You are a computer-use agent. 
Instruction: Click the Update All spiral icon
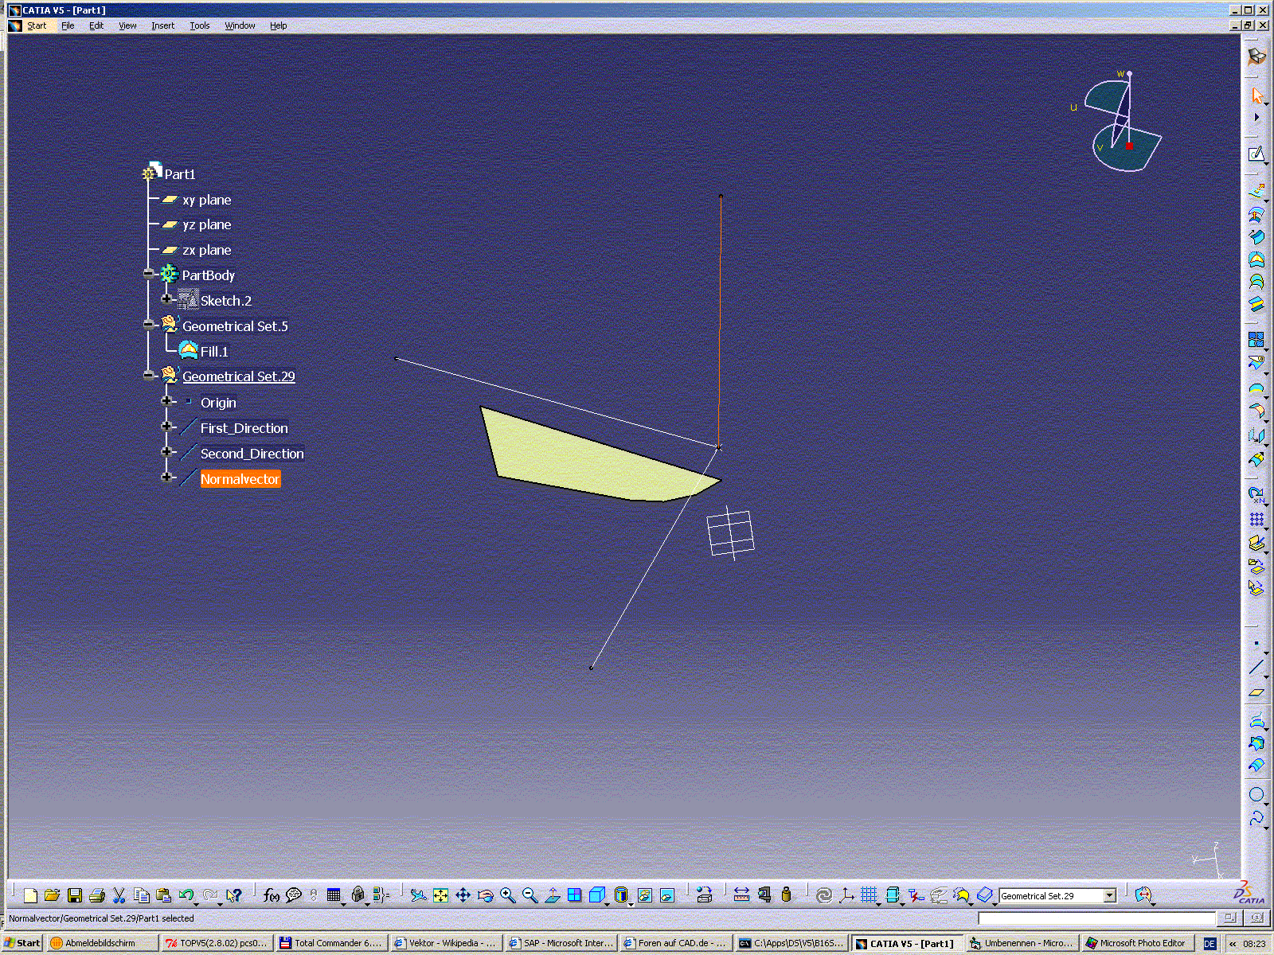pyautogui.click(x=825, y=895)
